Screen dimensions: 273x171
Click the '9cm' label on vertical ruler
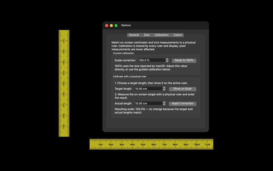63,127
